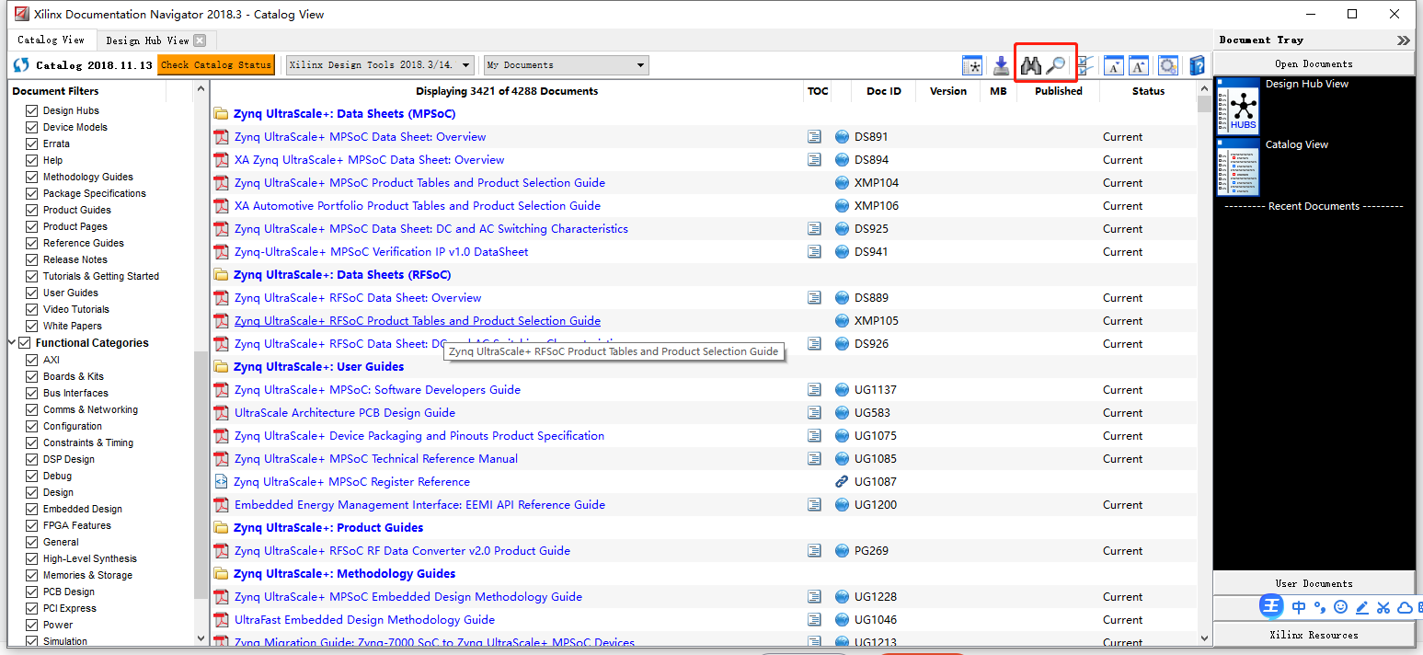Viewport: 1423px width, 655px height.
Task: Open the My Documents dropdown
Action: [641, 64]
